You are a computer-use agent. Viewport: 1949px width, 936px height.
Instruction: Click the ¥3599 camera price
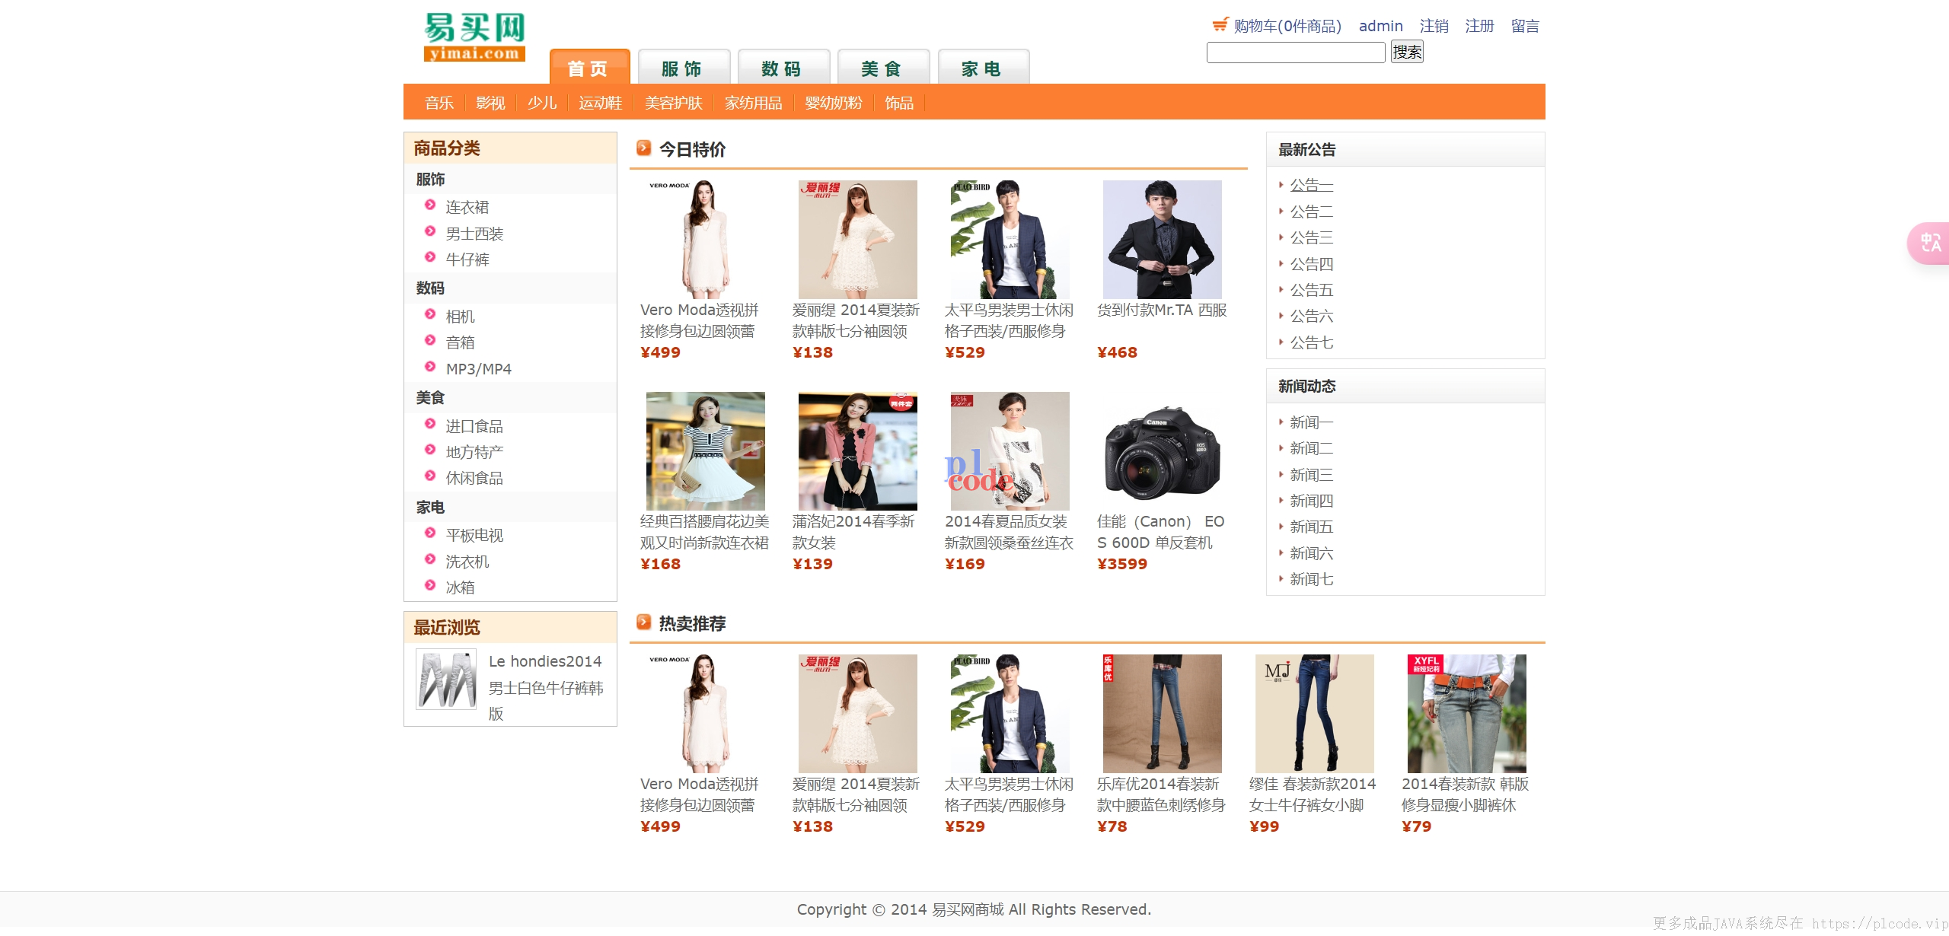pyautogui.click(x=1122, y=564)
